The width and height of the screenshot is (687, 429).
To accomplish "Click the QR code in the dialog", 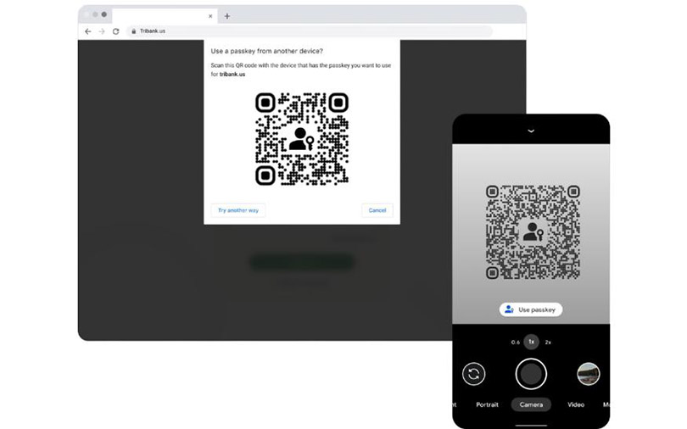I will pyautogui.click(x=301, y=138).
